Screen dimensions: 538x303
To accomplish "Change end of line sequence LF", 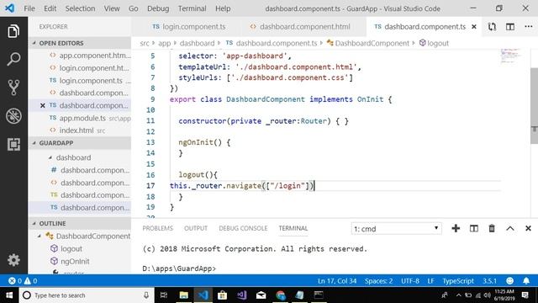I will point(430,281).
